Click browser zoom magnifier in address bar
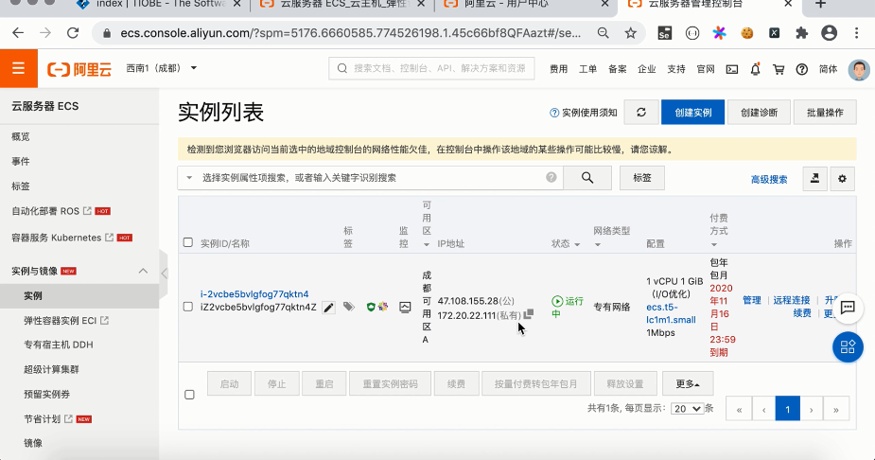 (x=604, y=33)
